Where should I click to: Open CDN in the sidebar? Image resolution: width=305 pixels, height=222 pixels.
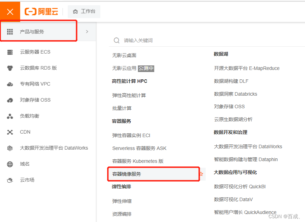(x=25, y=132)
